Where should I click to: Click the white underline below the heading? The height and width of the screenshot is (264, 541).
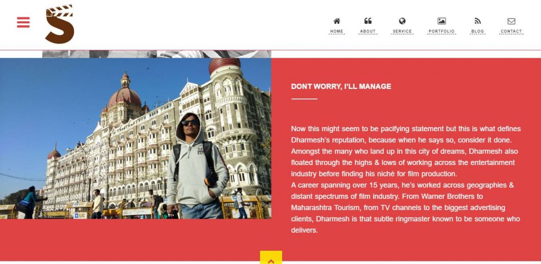click(x=304, y=99)
